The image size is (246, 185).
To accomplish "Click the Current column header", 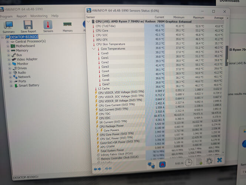I will pyautogui.click(x=159, y=17).
